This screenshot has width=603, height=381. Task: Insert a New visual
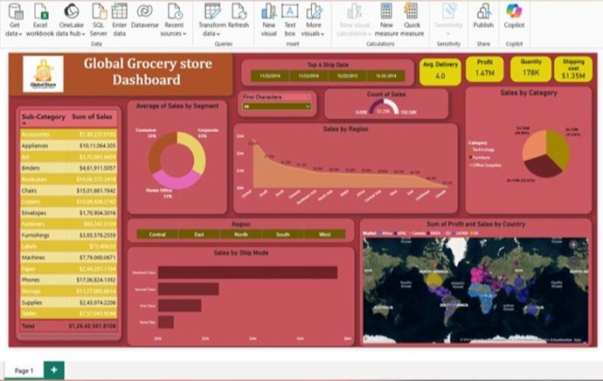[268, 11]
